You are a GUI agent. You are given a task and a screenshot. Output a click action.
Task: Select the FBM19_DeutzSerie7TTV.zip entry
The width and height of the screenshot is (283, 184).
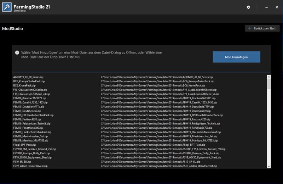pyautogui.click(x=29, y=106)
